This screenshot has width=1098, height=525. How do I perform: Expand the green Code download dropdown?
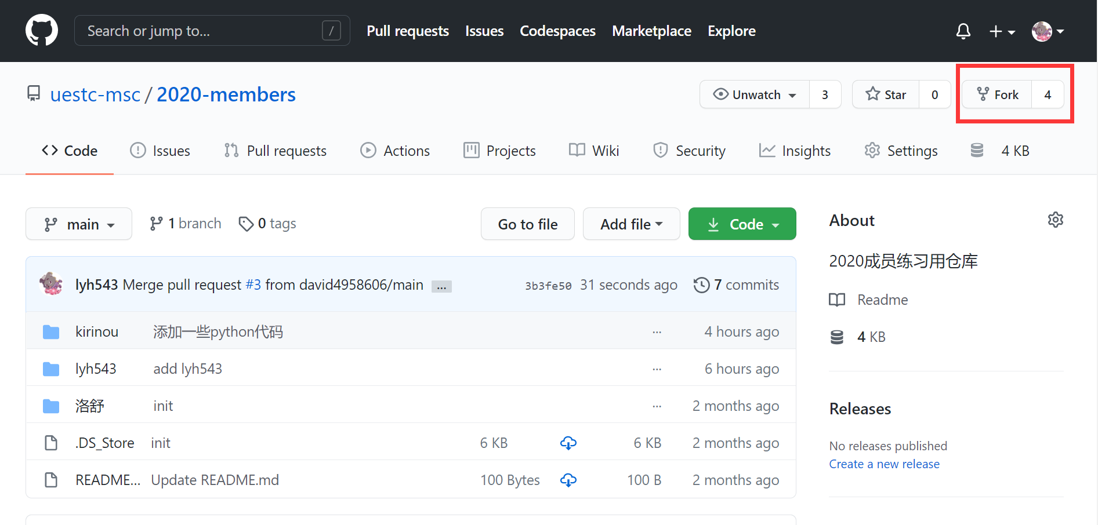pos(742,224)
